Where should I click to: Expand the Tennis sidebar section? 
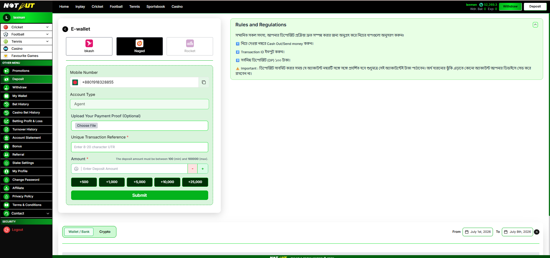pyautogui.click(x=26, y=41)
